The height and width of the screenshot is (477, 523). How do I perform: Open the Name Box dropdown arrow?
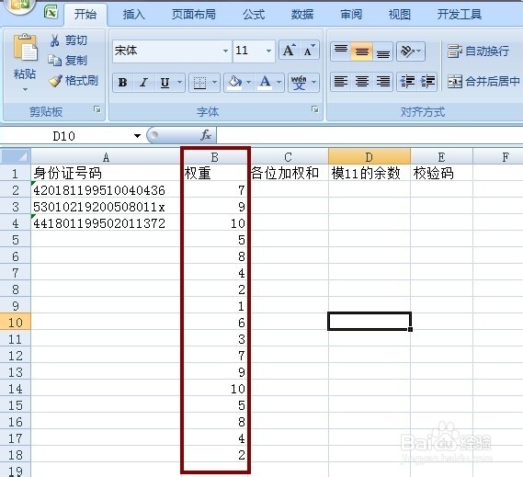coord(137,136)
